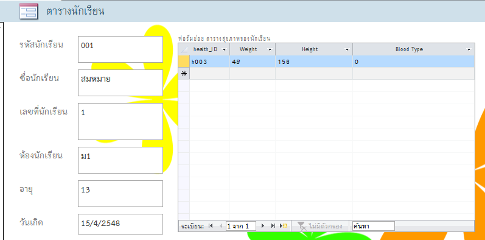Click the รหัสนักเรียน field containing 001

tap(120, 49)
